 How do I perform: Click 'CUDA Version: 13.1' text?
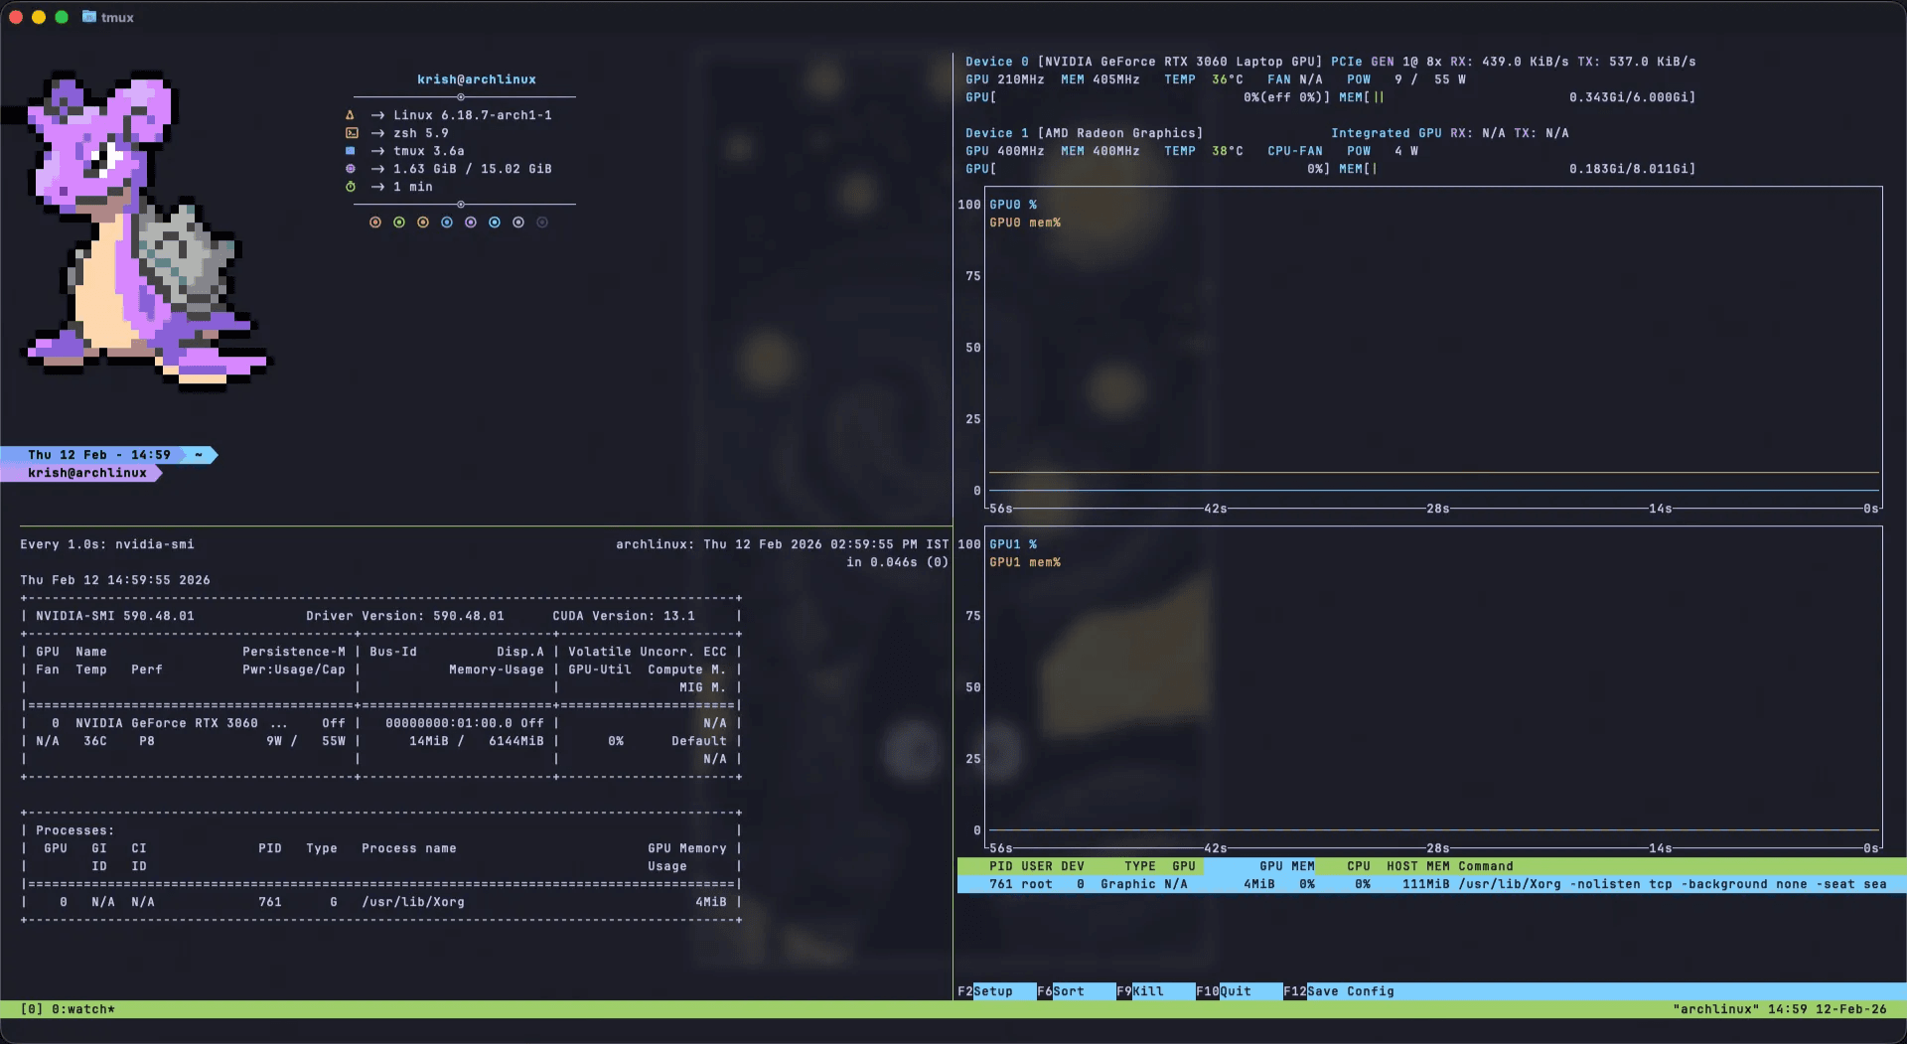click(x=624, y=616)
